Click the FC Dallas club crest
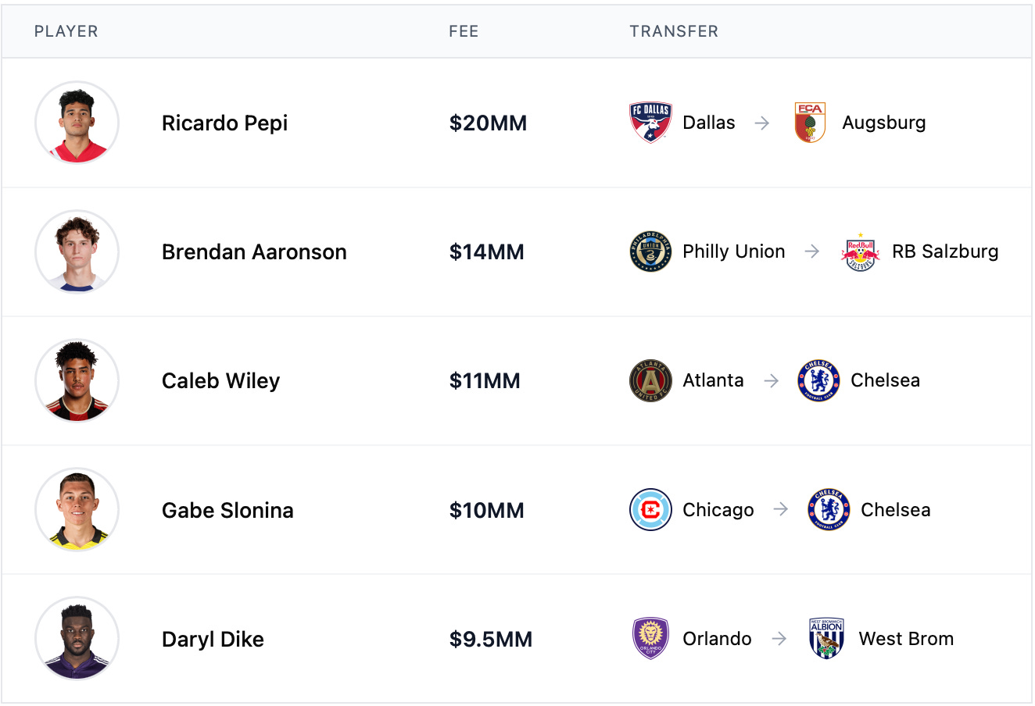 650,123
